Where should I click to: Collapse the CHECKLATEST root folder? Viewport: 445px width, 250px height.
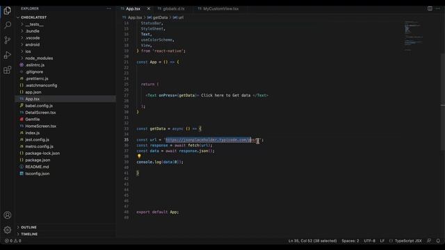pos(33,17)
